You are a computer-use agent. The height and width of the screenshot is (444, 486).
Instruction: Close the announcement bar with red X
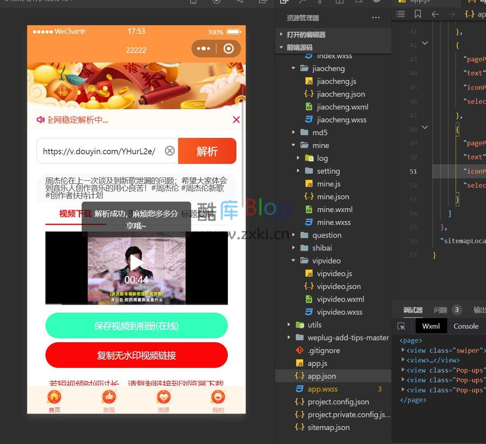[236, 120]
